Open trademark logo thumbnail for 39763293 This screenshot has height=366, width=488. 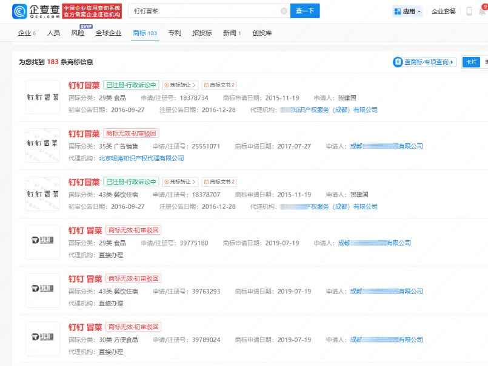(x=42, y=291)
